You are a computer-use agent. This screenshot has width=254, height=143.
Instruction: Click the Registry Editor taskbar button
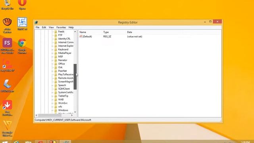[x=65, y=142]
